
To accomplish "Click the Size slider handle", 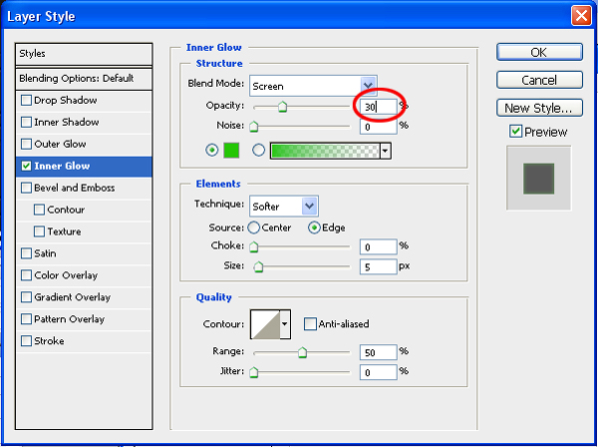I will pyautogui.click(x=258, y=266).
